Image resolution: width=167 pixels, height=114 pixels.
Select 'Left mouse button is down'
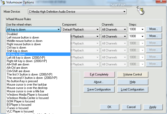coord(38,37)
